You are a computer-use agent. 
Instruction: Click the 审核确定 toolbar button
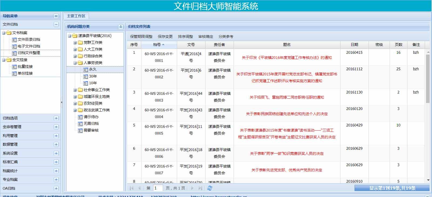point(206,36)
